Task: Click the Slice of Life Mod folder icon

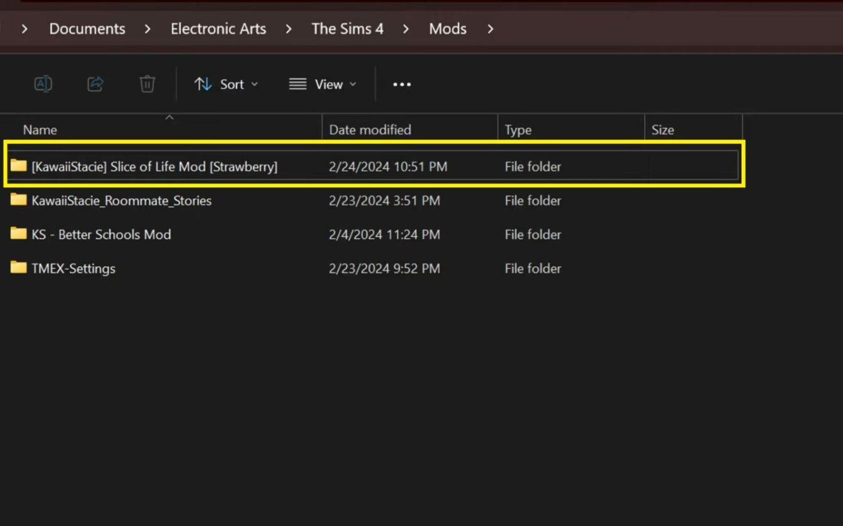Action: point(19,165)
